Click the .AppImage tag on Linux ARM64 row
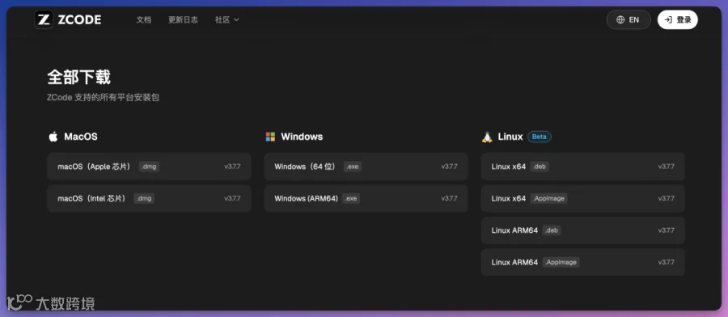 click(x=561, y=262)
